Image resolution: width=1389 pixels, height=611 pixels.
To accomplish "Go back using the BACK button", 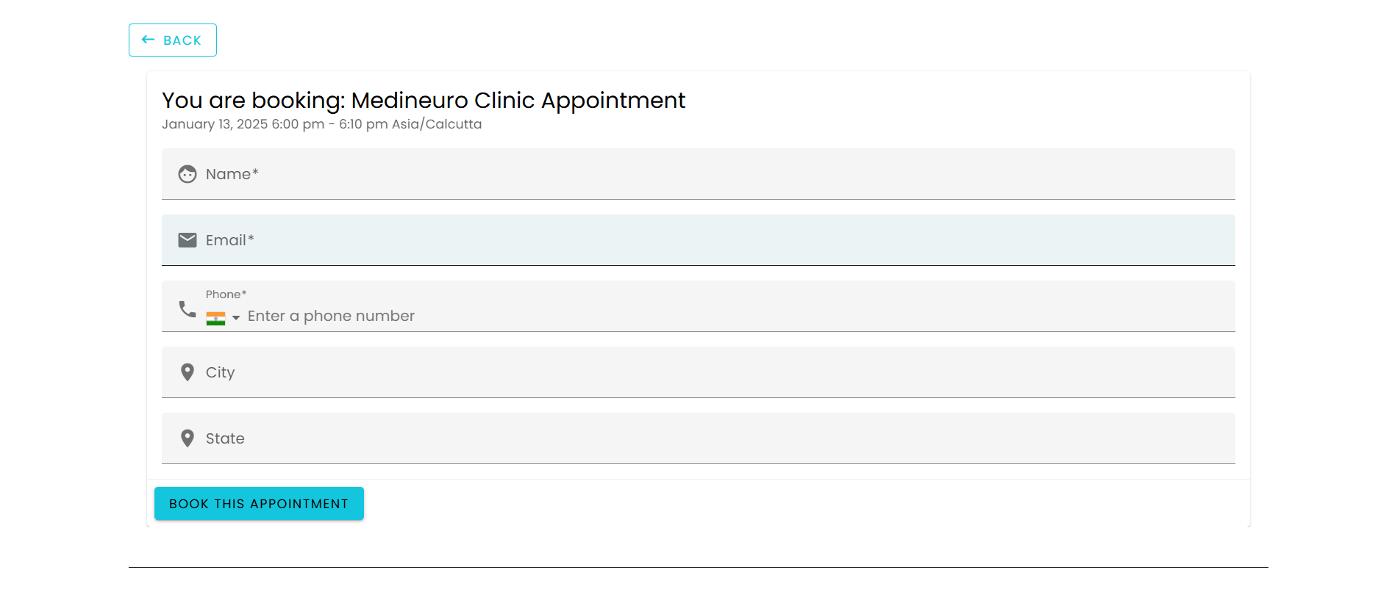I will [x=173, y=40].
